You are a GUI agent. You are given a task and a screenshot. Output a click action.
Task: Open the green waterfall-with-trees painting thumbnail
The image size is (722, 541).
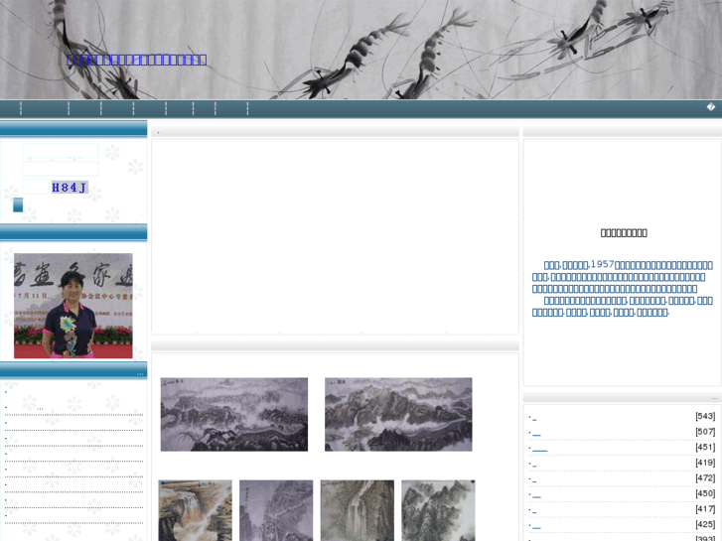coord(358,510)
